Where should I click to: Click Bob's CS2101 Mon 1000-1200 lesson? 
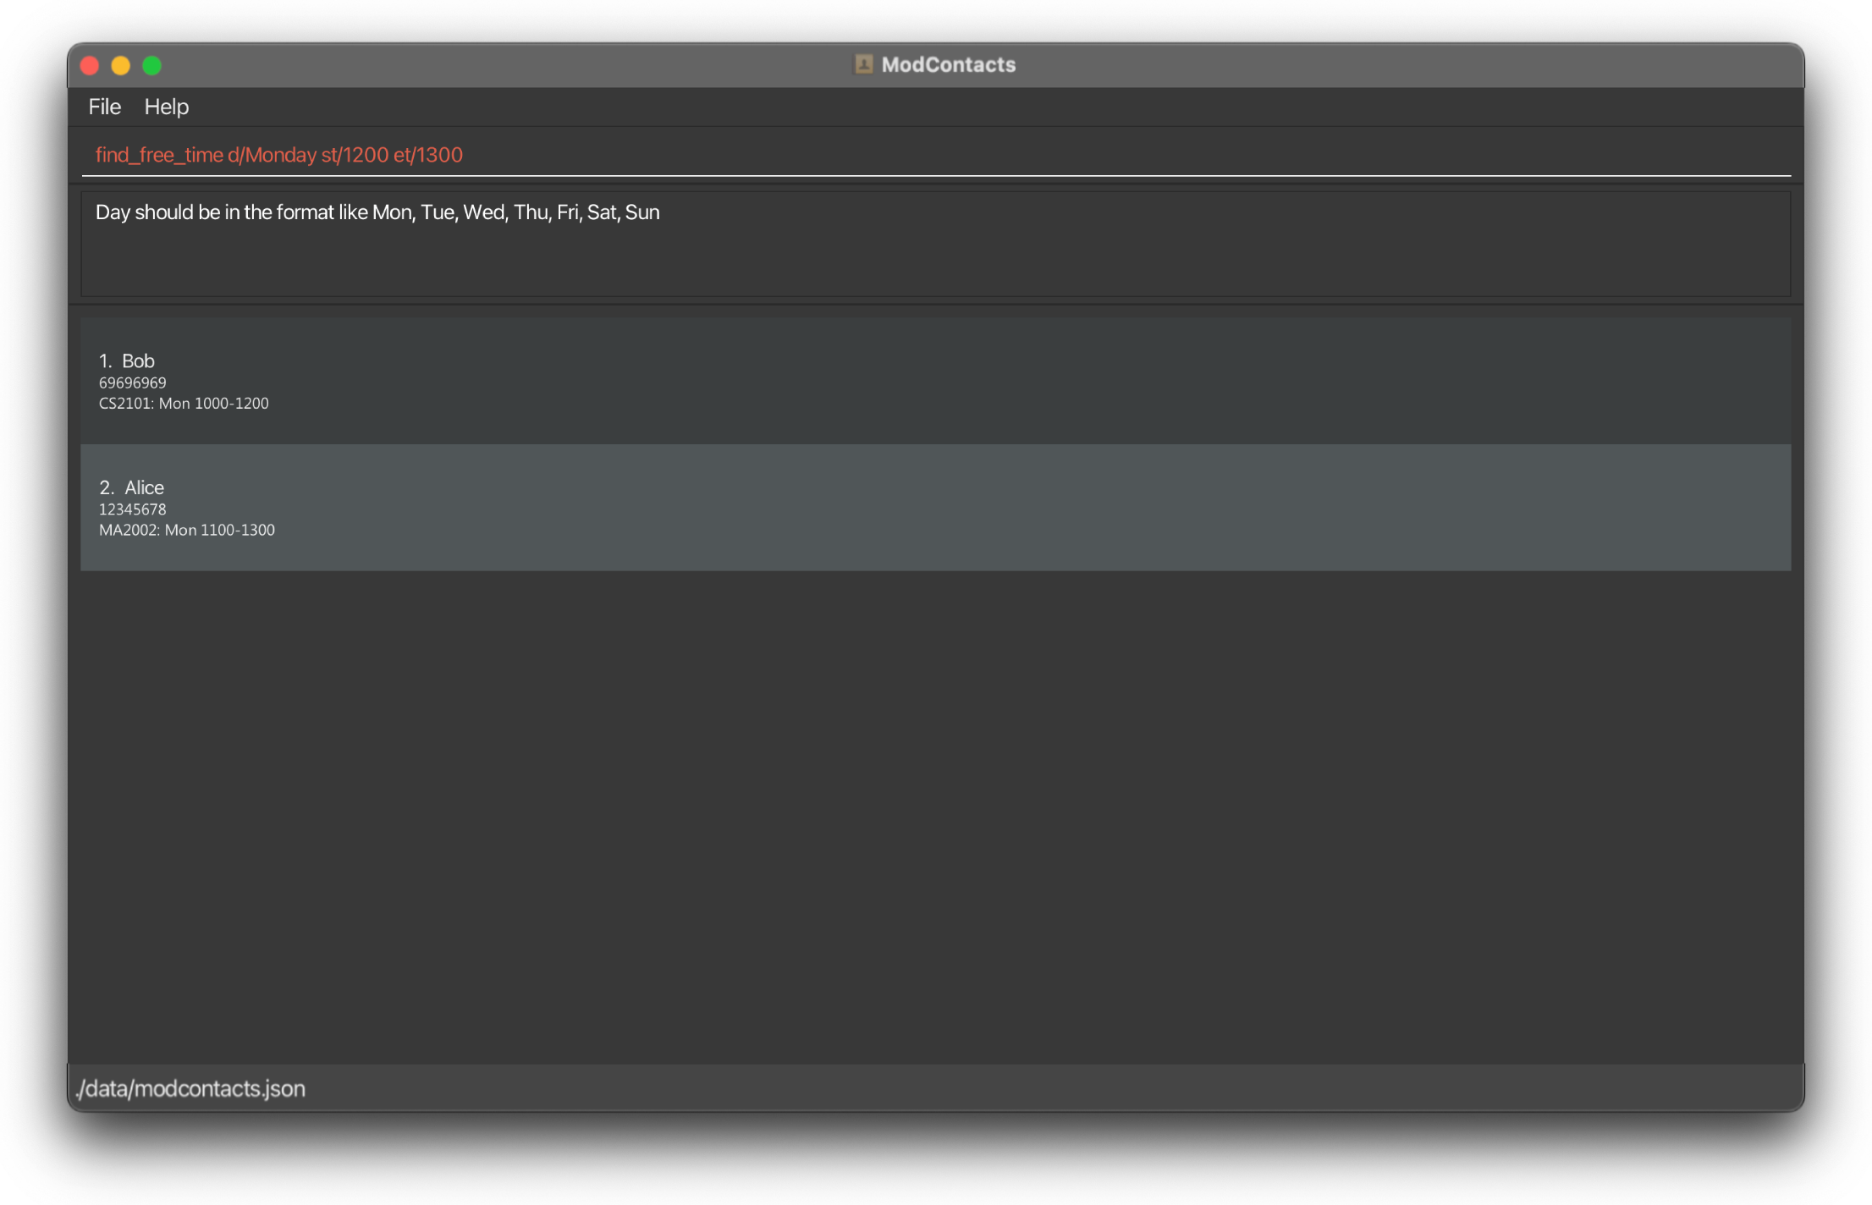tap(184, 404)
